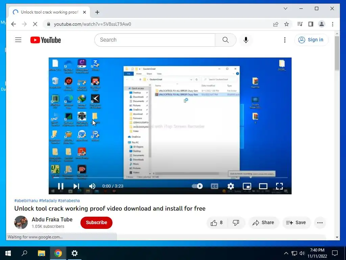346x260 pixels.
Task: Open the Abdu Fraka Tube channel name
Action: point(52,219)
